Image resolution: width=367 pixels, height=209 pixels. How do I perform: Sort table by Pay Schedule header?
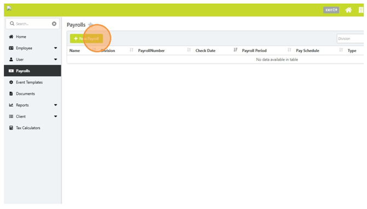(x=307, y=50)
